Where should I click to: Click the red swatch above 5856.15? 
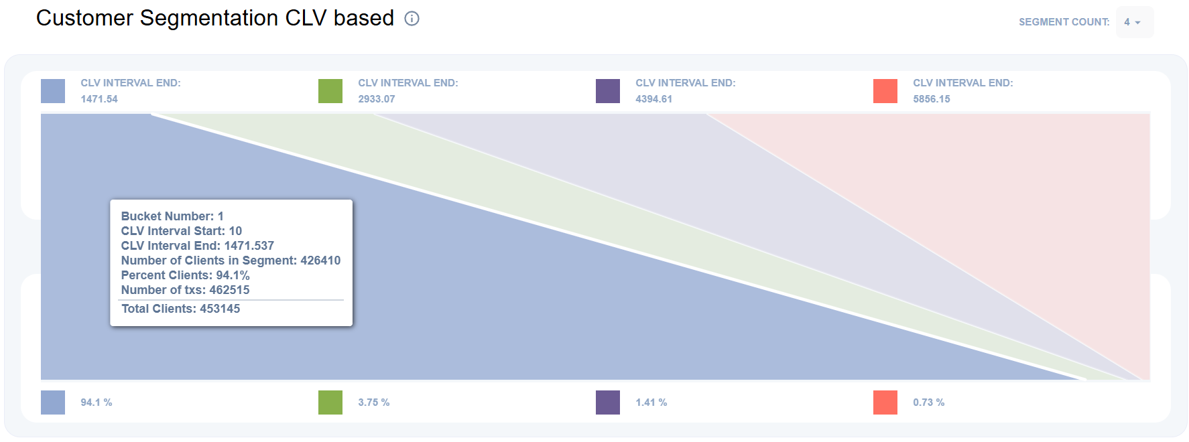885,91
